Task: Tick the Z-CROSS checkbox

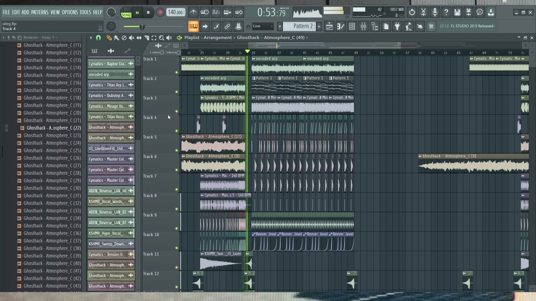Action: [x=162, y=53]
